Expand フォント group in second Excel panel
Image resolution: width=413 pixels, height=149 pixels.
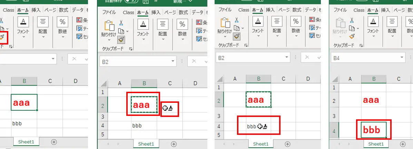coord(143,39)
